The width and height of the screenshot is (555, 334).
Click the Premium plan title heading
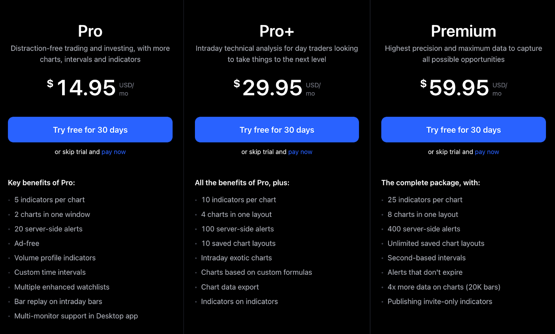click(463, 31)
